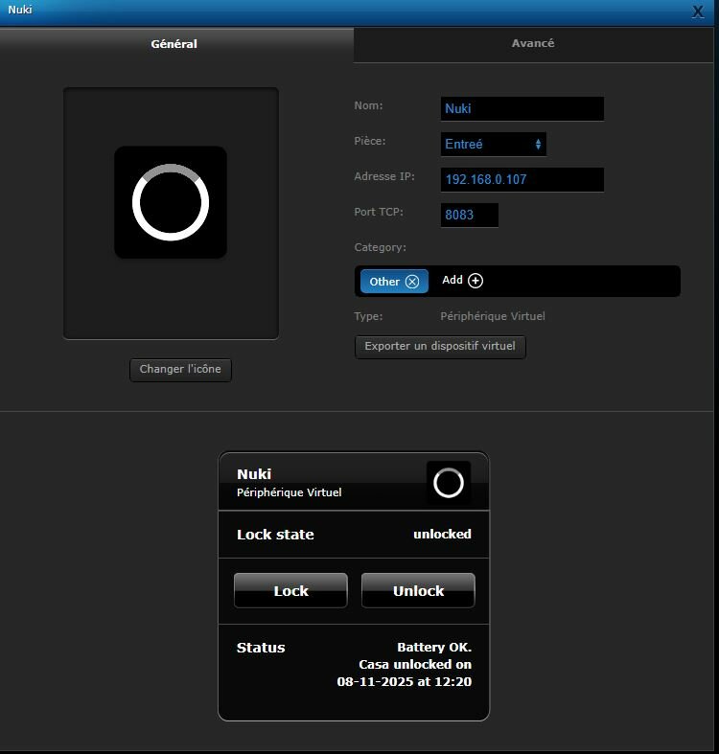Click Exporter un dispositif virtuel
Screen dimensions: 719x754
(x=440, y=346)
